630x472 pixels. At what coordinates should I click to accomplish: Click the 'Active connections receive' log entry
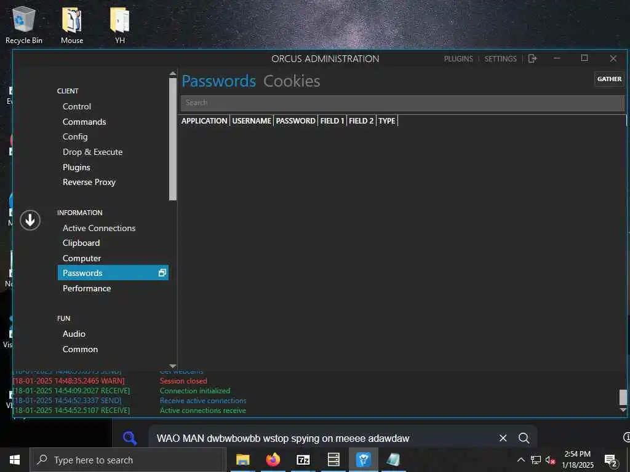203,410
